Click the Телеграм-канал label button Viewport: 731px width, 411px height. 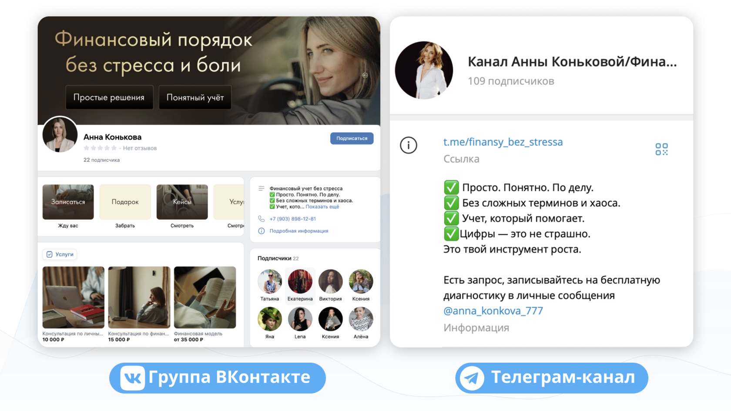(x=552, y=378)
